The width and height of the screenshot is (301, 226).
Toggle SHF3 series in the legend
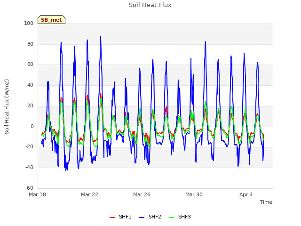pyautogui.click(x=180, y=217)
